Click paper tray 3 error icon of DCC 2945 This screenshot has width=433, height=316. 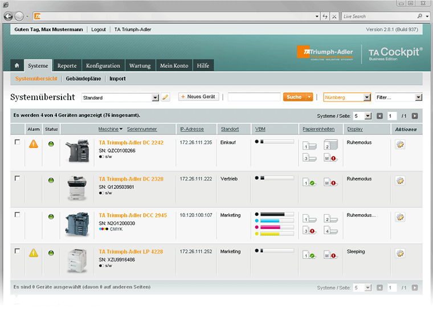coord(309,231)
